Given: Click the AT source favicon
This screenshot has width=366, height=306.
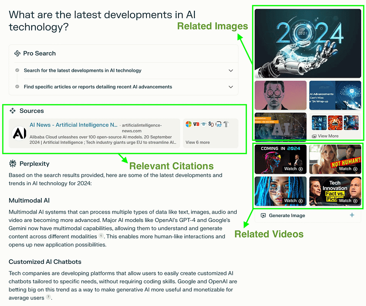Looking at the screenshot, I should pos(218,124).
